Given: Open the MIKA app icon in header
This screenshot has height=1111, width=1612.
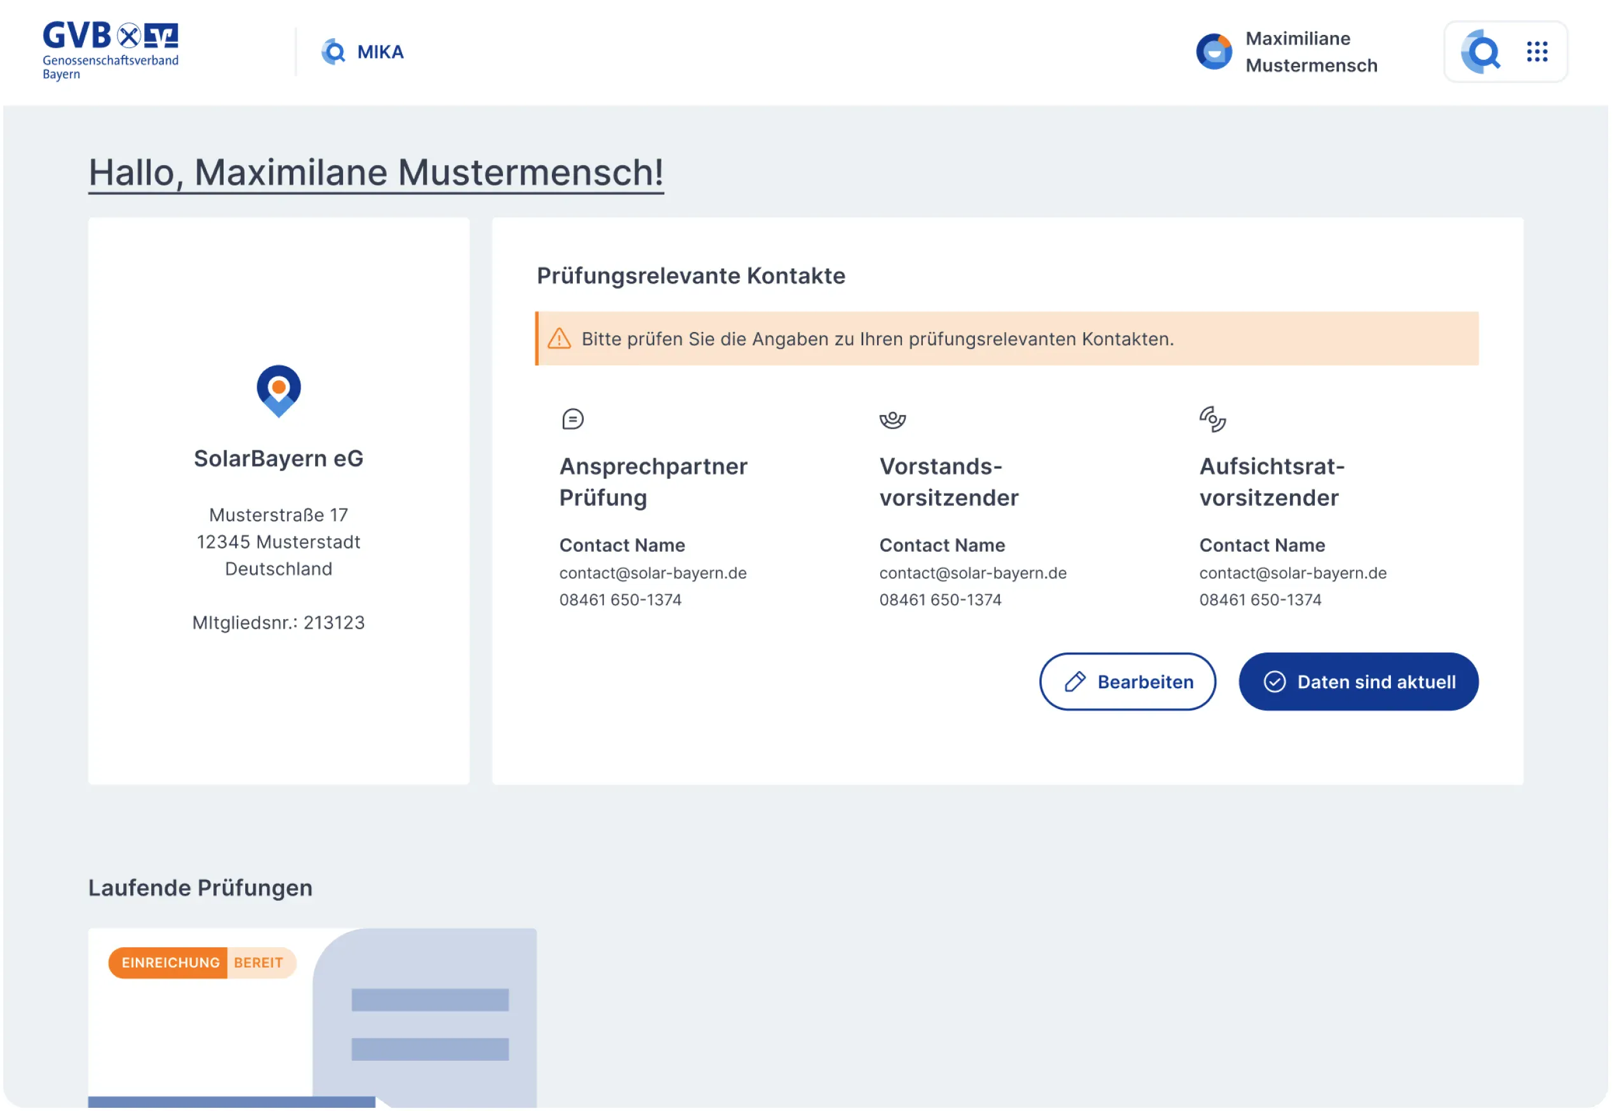Looking at the screenshot, I should coord(333,52).
